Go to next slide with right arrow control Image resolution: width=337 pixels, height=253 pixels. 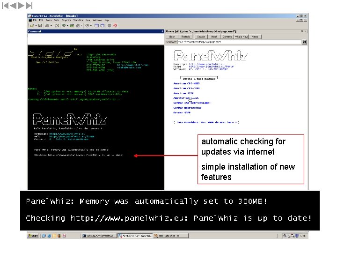pos(21,6)
